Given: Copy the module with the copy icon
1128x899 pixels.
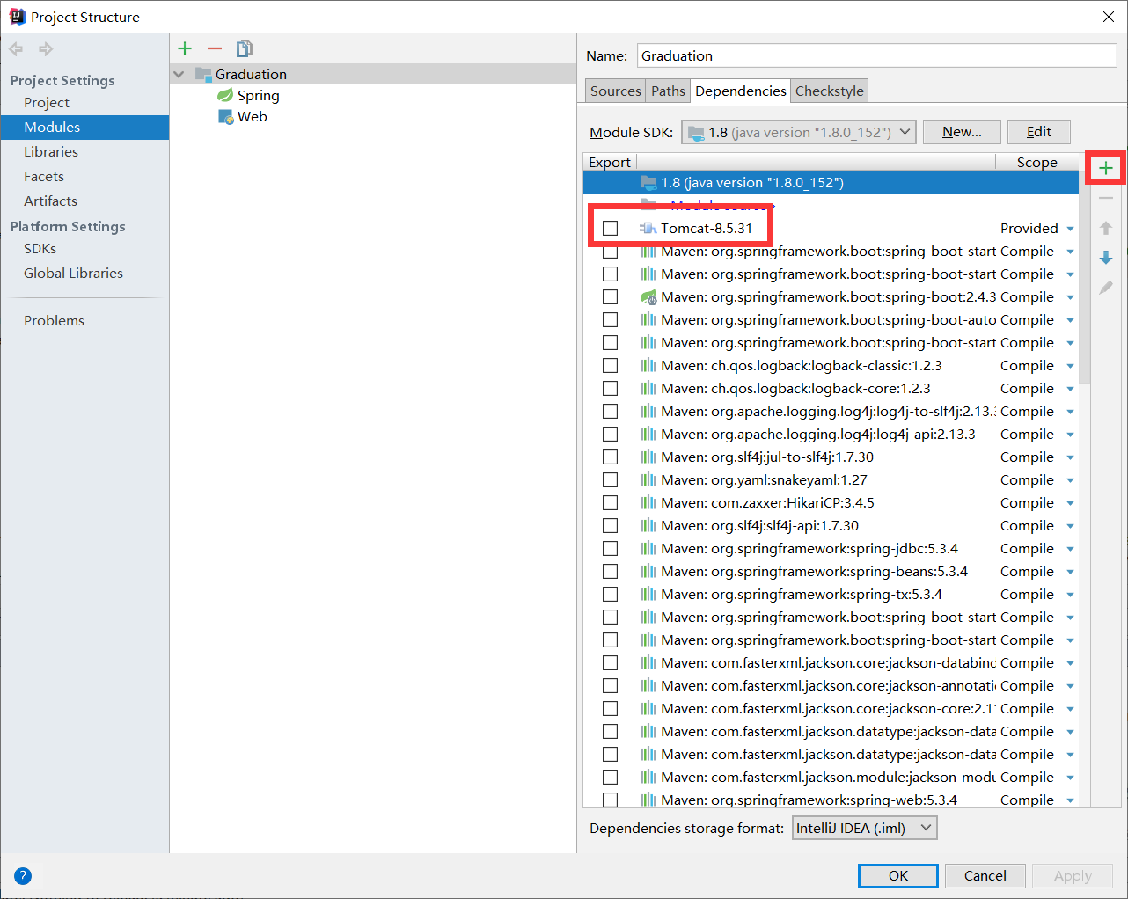Looking at the screenshot, I should [x=245, y=48].
